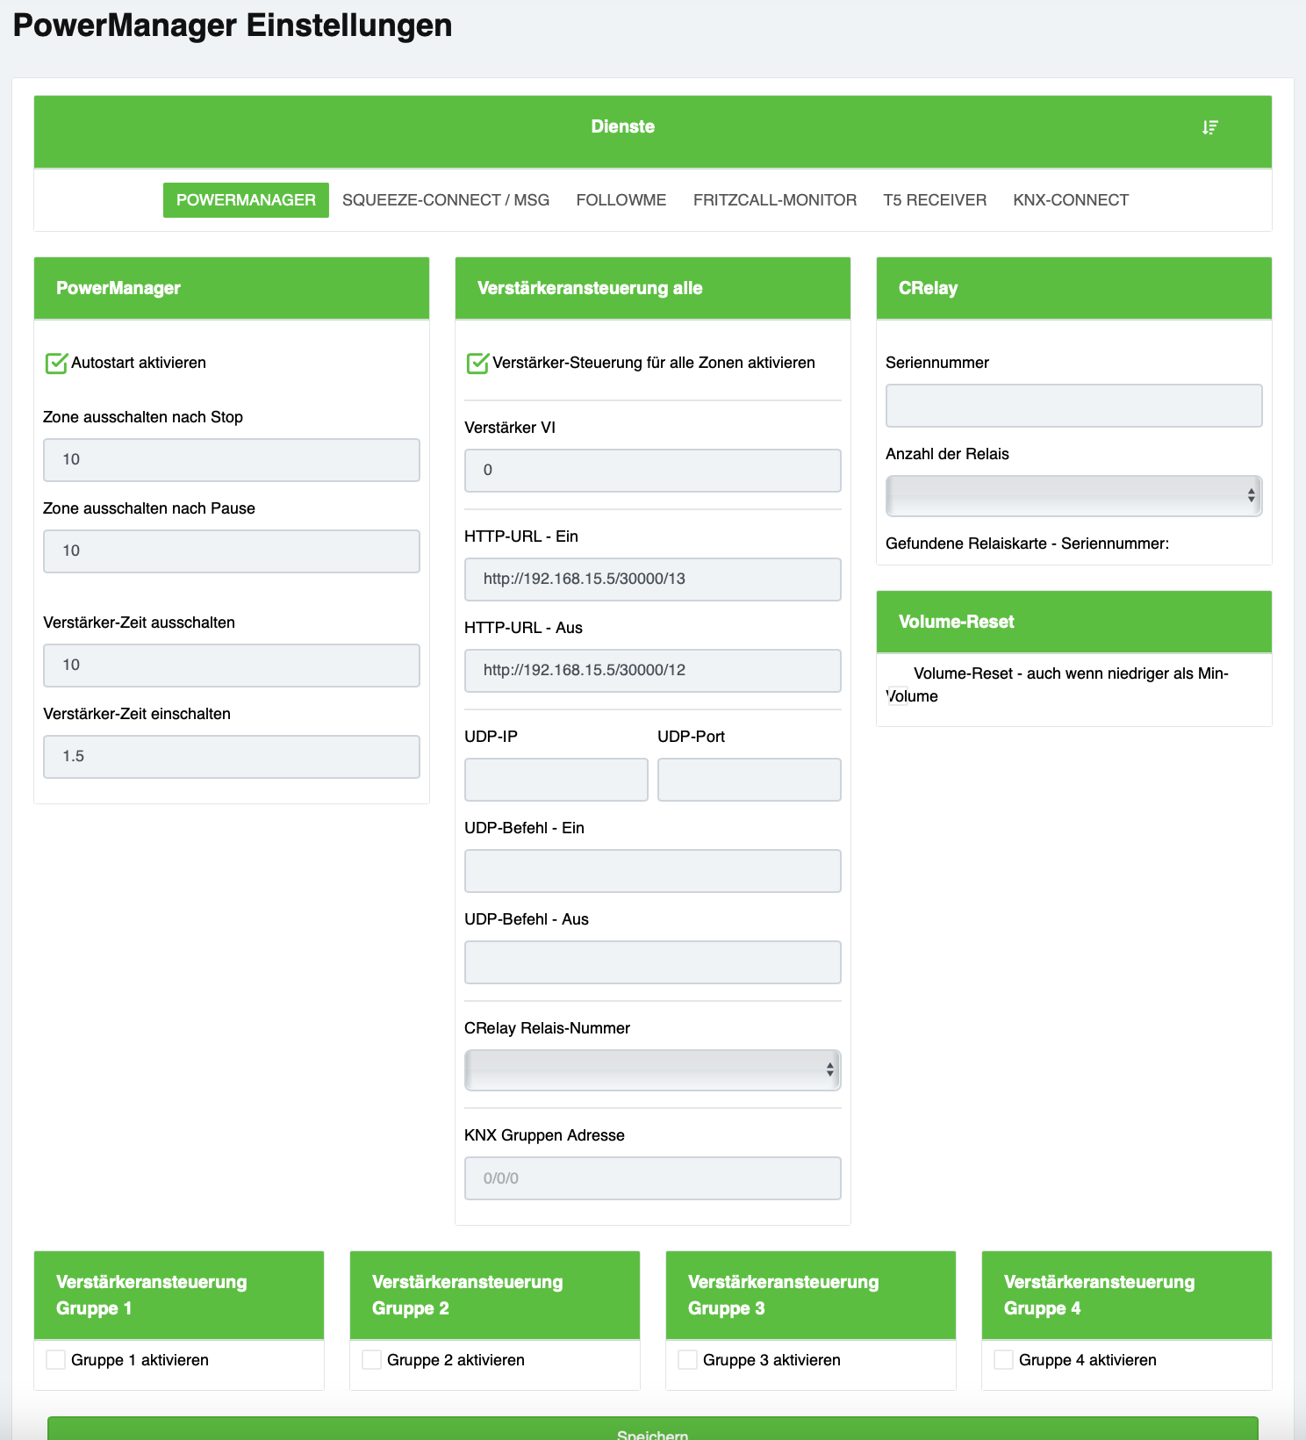1306x1440 pixels.
Task: Focus the UDP-Befehl - Ein field
Action: [653, 871]
